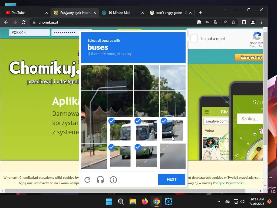Click the chomikuj.pl address bar

113,22
